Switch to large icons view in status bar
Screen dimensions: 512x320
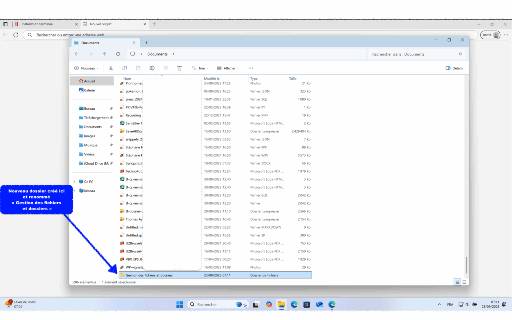pos(464,282)
